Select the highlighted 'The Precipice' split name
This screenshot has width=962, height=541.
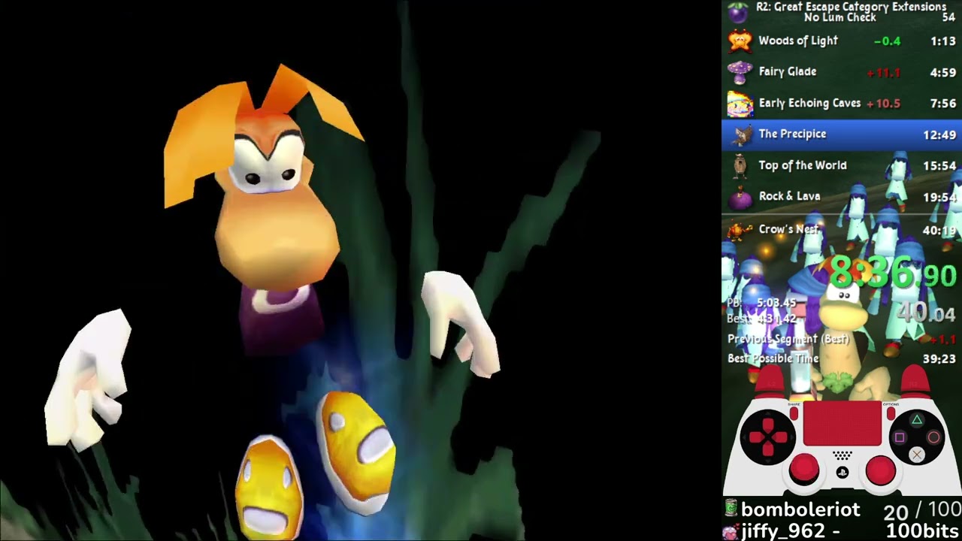coord(792,134)
